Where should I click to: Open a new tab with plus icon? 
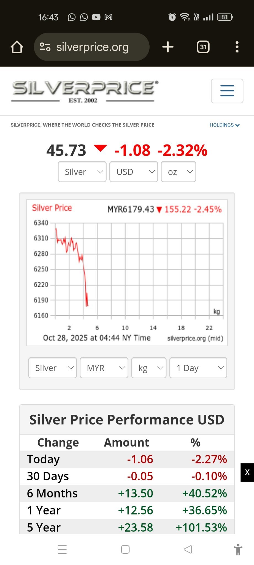pyautogui.click(x=168, y=47)
